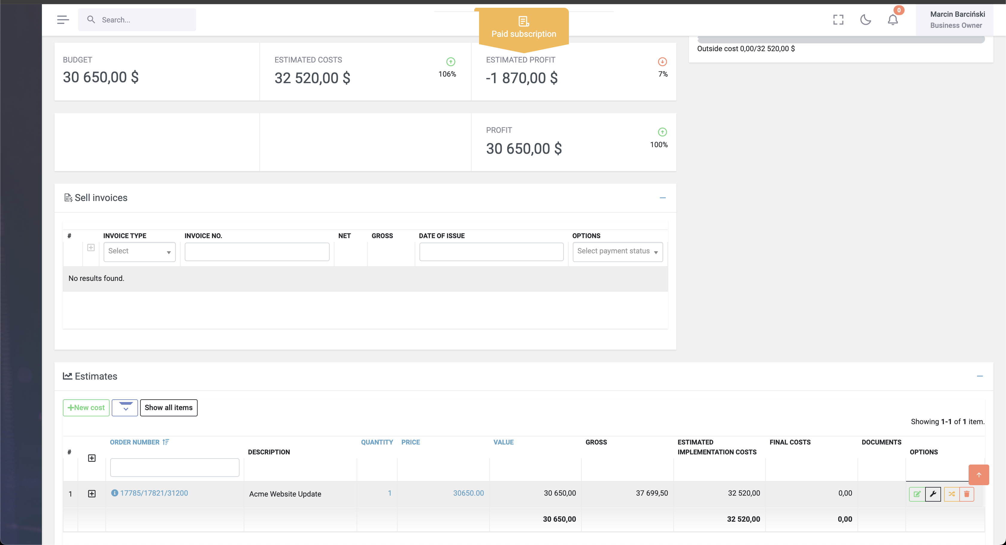Click the Estimated Costs green up arrow icon

tap(451, 62)
